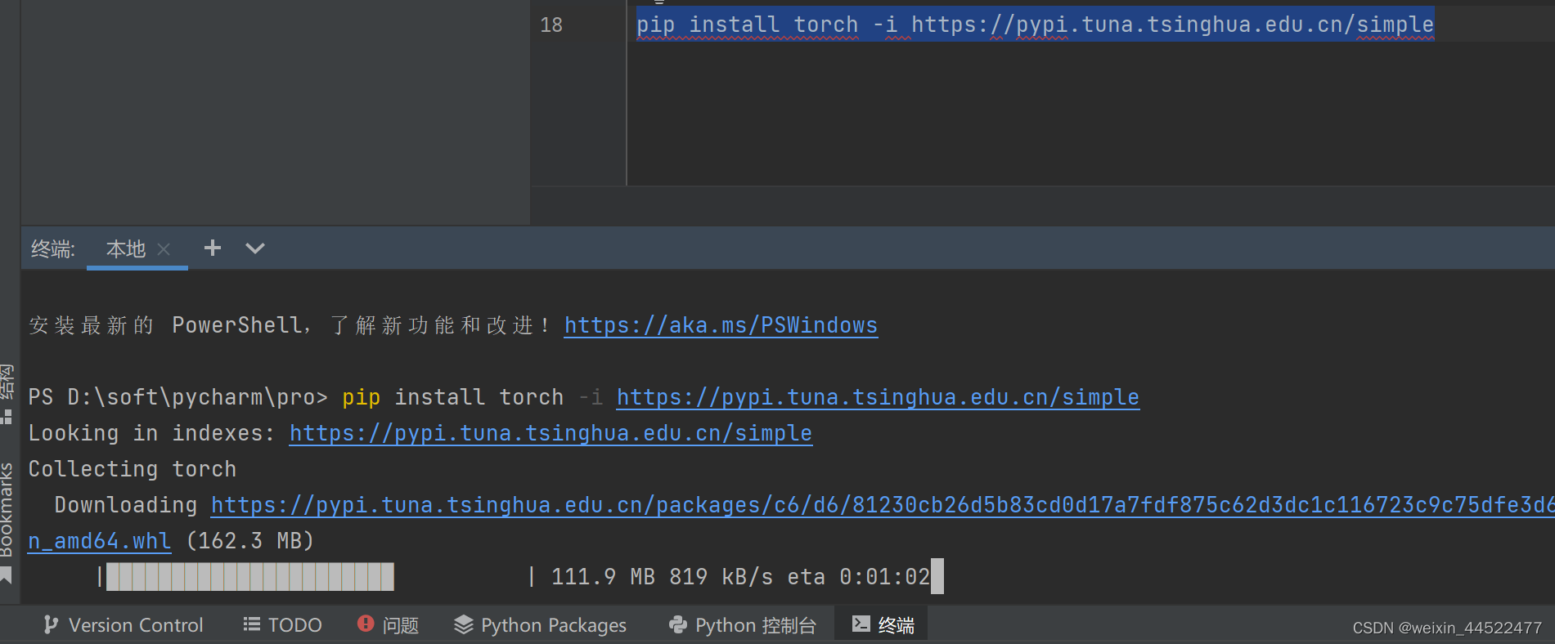The height and width of the screenshot is (644, 1555).
Task: Click the 'Collecting torch' output line
Action: coord(133,469)
